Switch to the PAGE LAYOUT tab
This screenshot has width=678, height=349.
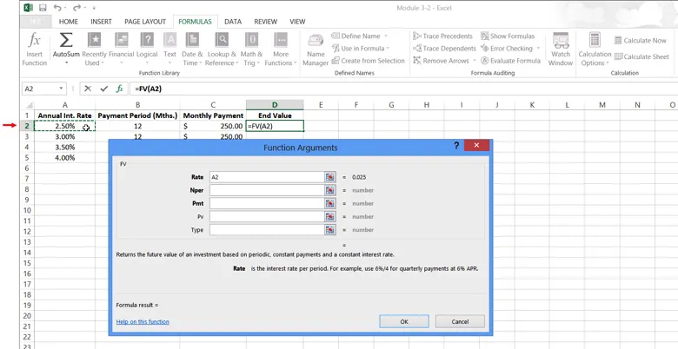pos(145,22)
